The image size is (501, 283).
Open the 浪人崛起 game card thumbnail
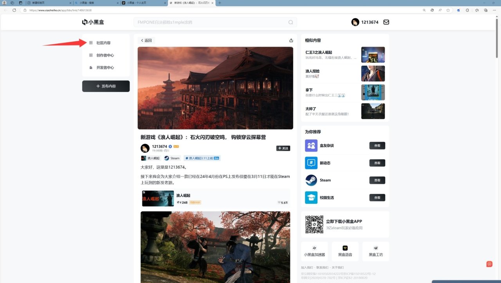158,198
